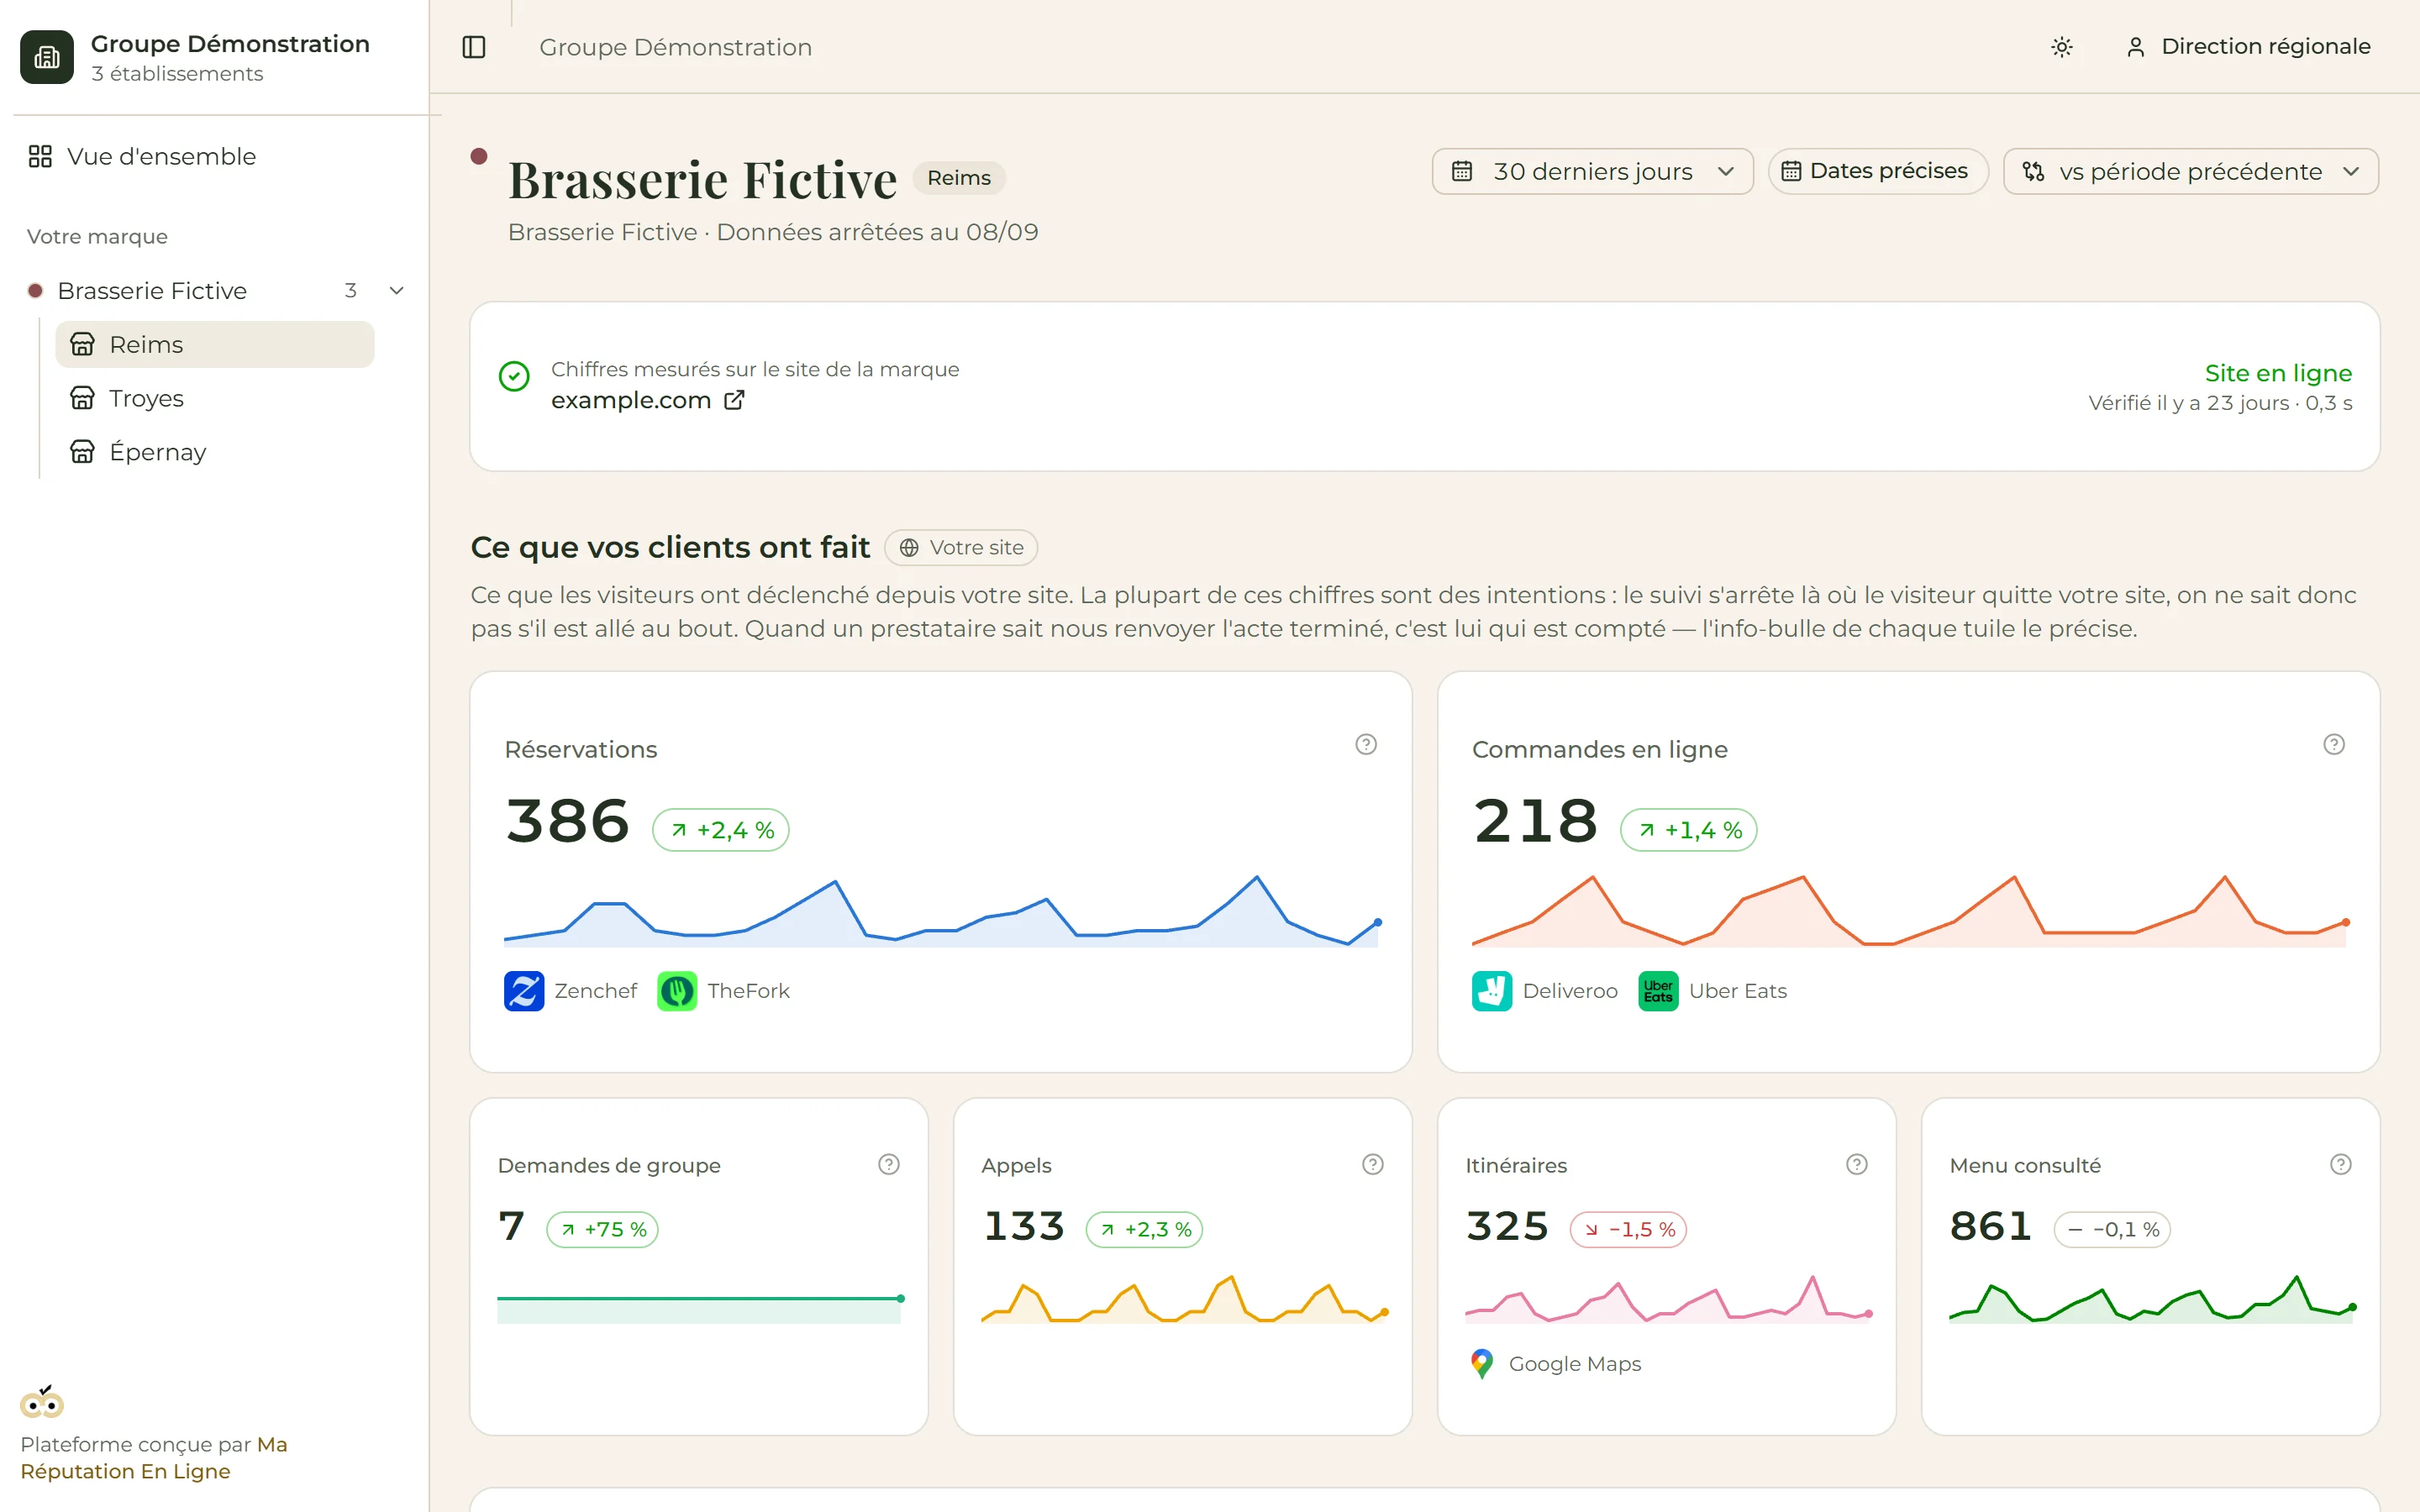This screenshot has width=2420, height=1512.
Task: Click the Site en ligne status text
Action: [2278, 373]
